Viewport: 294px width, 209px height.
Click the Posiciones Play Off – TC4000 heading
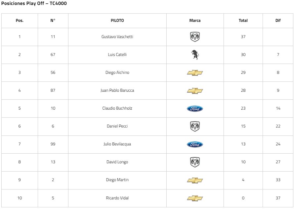click(34, 3)
